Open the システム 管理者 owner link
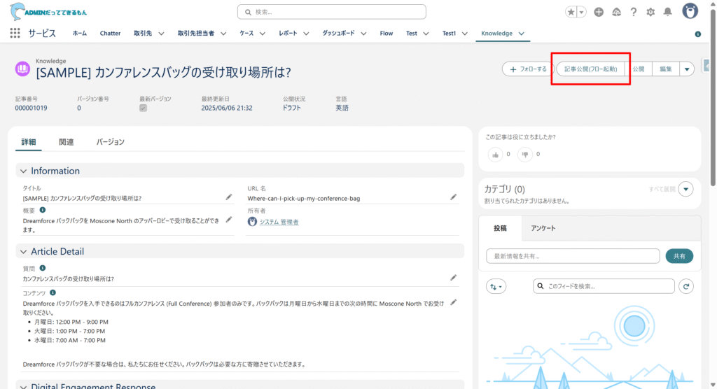The height and width of the screenshot is (389, 717). [279, 222]
